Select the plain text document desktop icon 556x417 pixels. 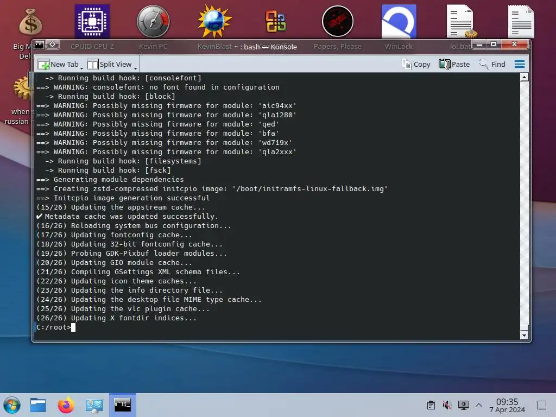click(521, 21)
